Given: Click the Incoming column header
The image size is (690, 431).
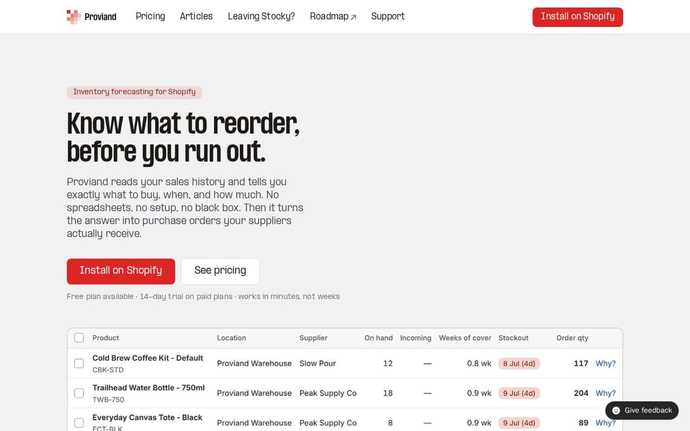Looking at the screenshot, I should click(416, 338).
